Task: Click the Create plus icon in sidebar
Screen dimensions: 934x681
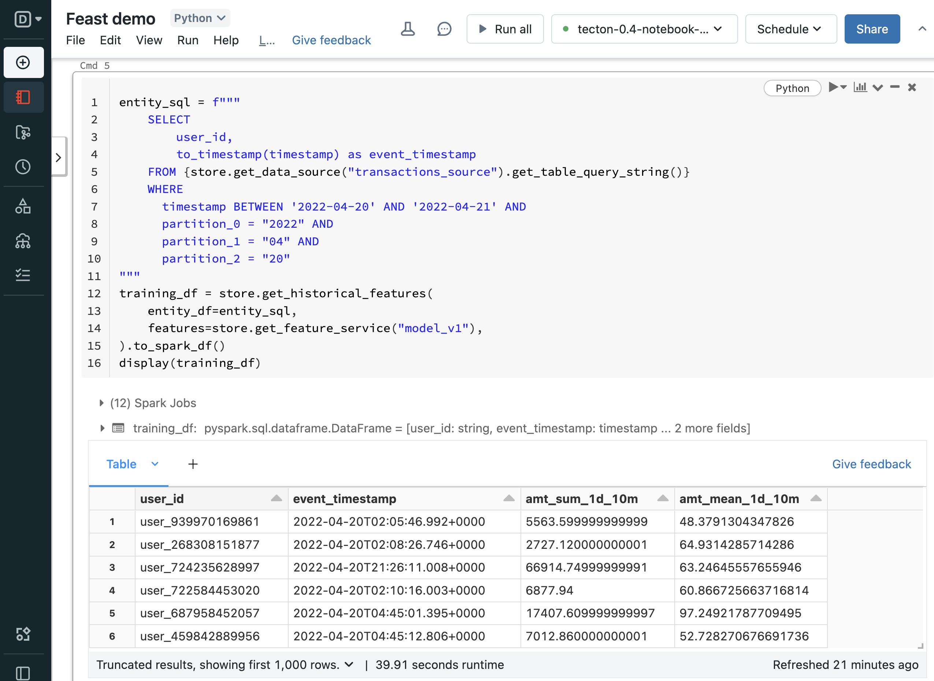Action: [x=23, y=63]
